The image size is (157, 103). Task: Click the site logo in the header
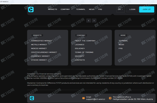[31, 9]
